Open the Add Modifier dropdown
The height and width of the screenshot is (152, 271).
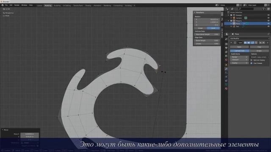click(249, 38)
